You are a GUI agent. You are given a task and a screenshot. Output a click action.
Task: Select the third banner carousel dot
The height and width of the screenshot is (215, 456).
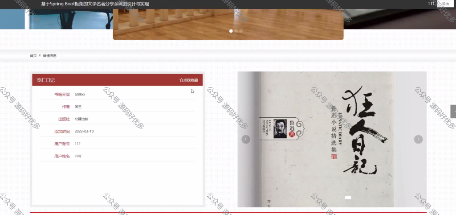pos(241,31)
